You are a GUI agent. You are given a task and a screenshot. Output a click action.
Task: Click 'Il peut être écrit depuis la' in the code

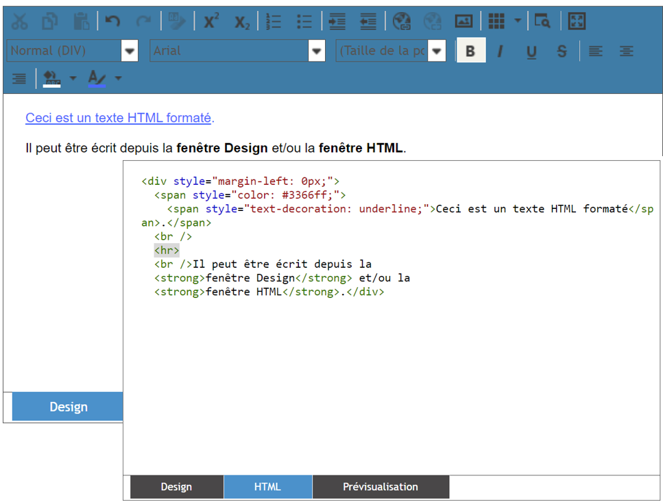[282, 264]
